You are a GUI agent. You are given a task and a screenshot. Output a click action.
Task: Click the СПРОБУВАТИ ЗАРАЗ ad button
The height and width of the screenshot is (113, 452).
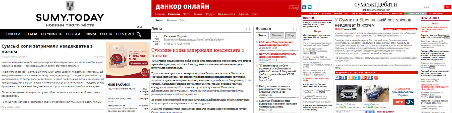point(138,63)
